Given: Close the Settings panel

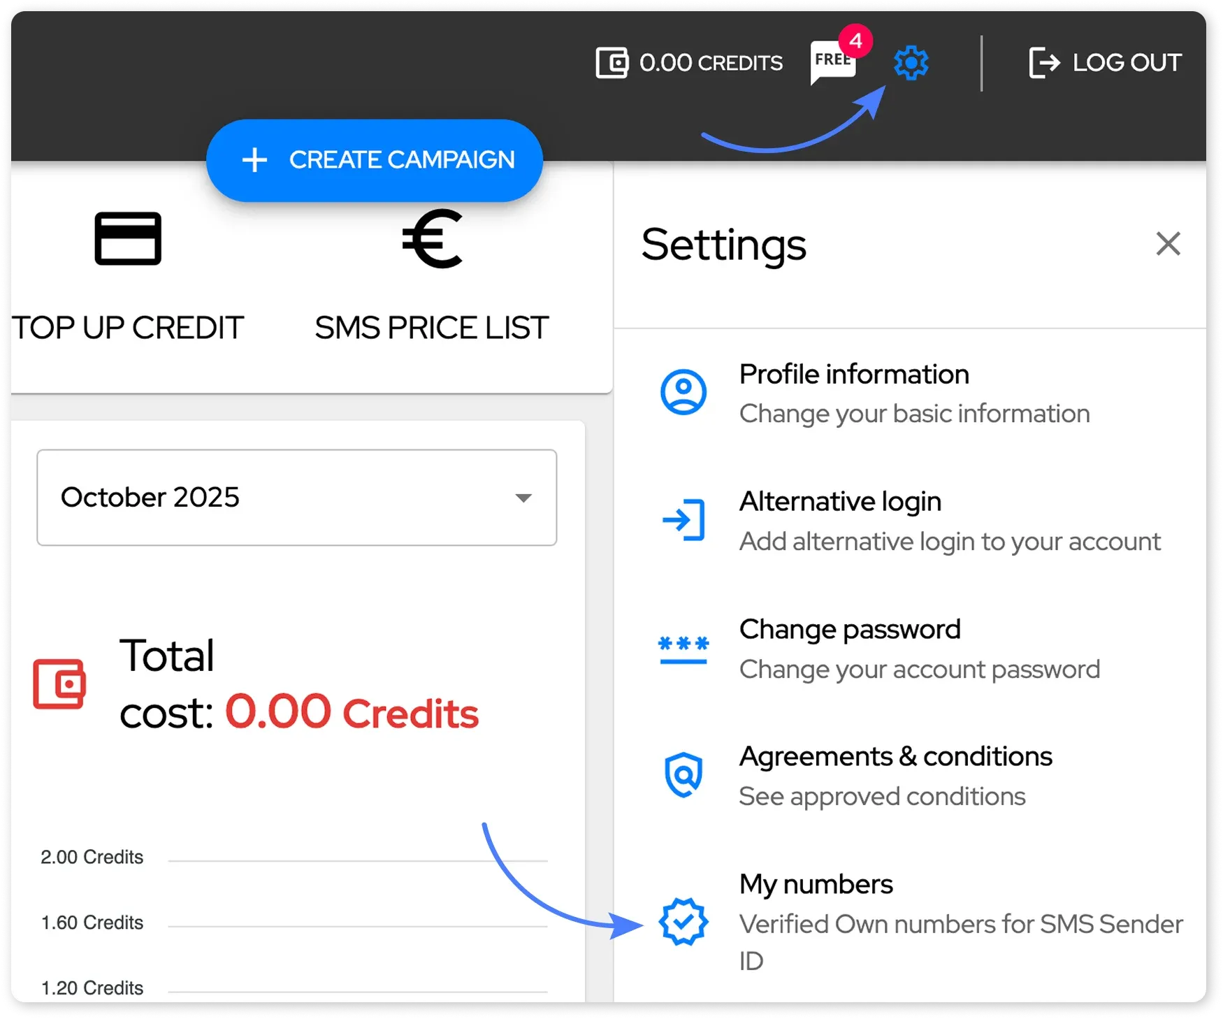Looking at the screenshot, I should pyautogui.click(x=1168, y=244).
